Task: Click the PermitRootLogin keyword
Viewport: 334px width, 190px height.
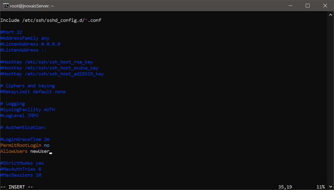Action: pos(21,145)
